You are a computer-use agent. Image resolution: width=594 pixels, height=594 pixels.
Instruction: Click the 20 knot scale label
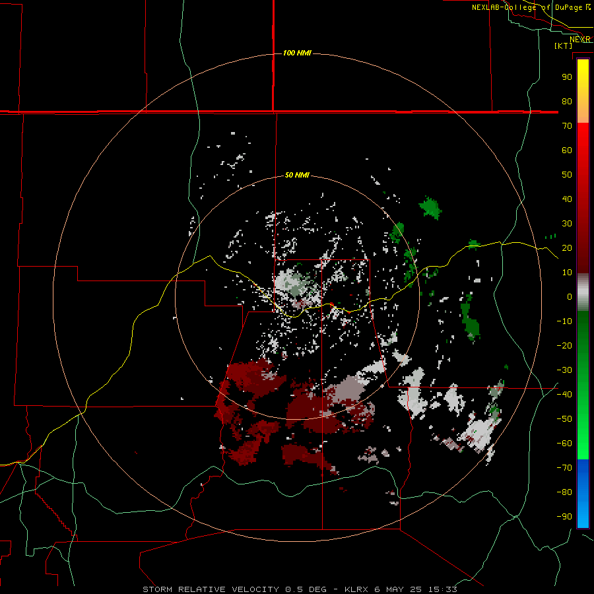567,247
